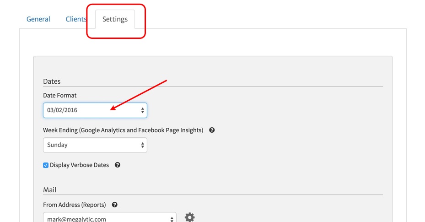Click the Date Format field label
This screenshot has width=425, height=222.
pyautogui.click(x=60, y=95)
